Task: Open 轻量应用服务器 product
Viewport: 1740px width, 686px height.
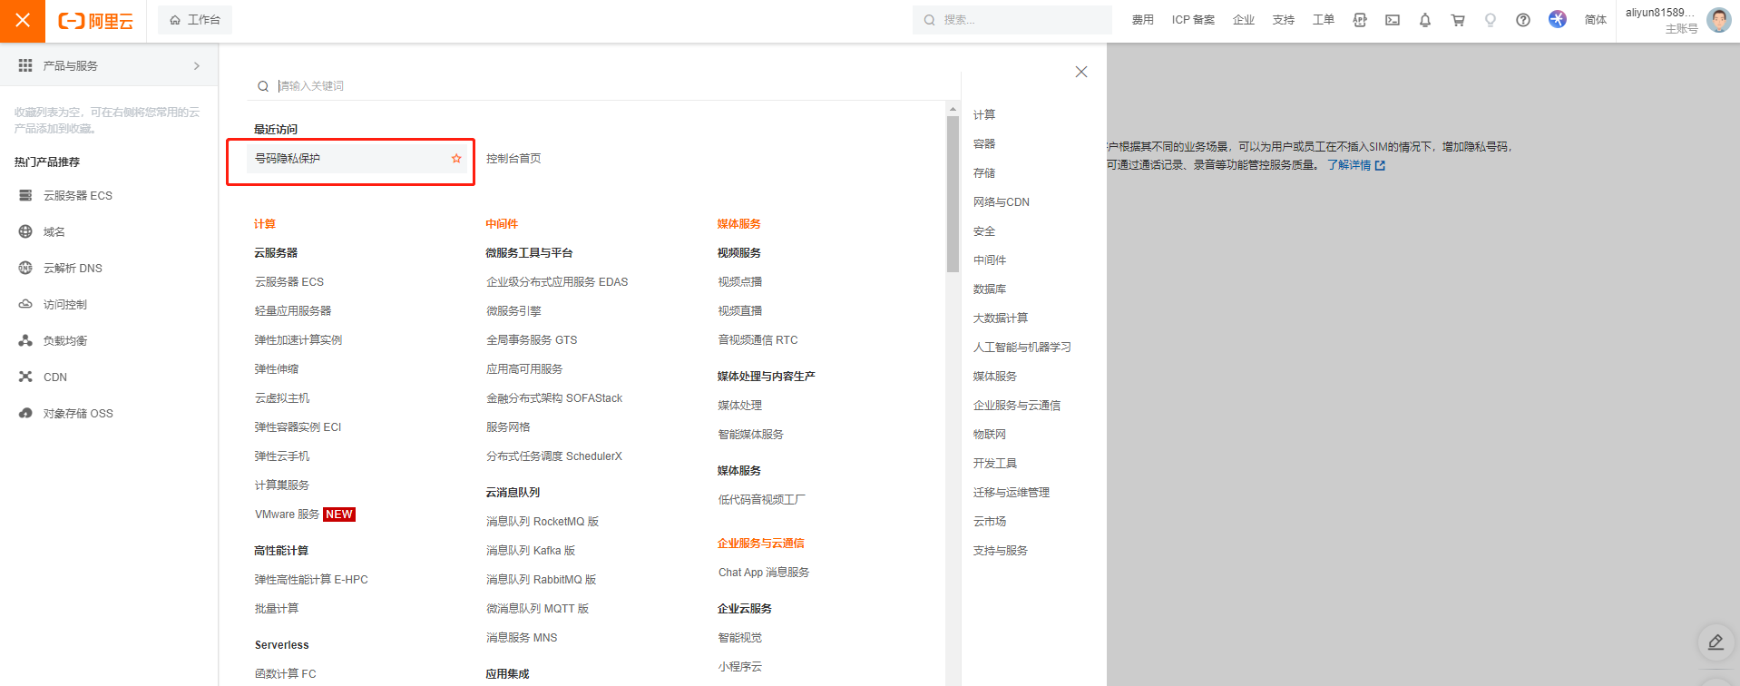Action: coord(293,311)
